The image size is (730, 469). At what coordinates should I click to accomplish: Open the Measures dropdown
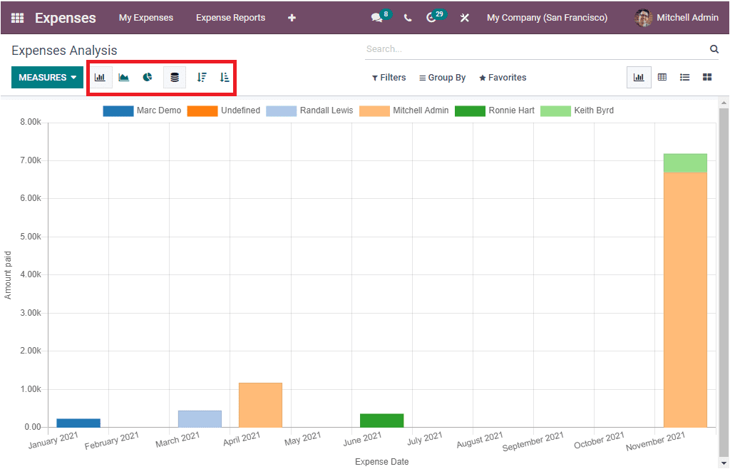click(47, 76)
